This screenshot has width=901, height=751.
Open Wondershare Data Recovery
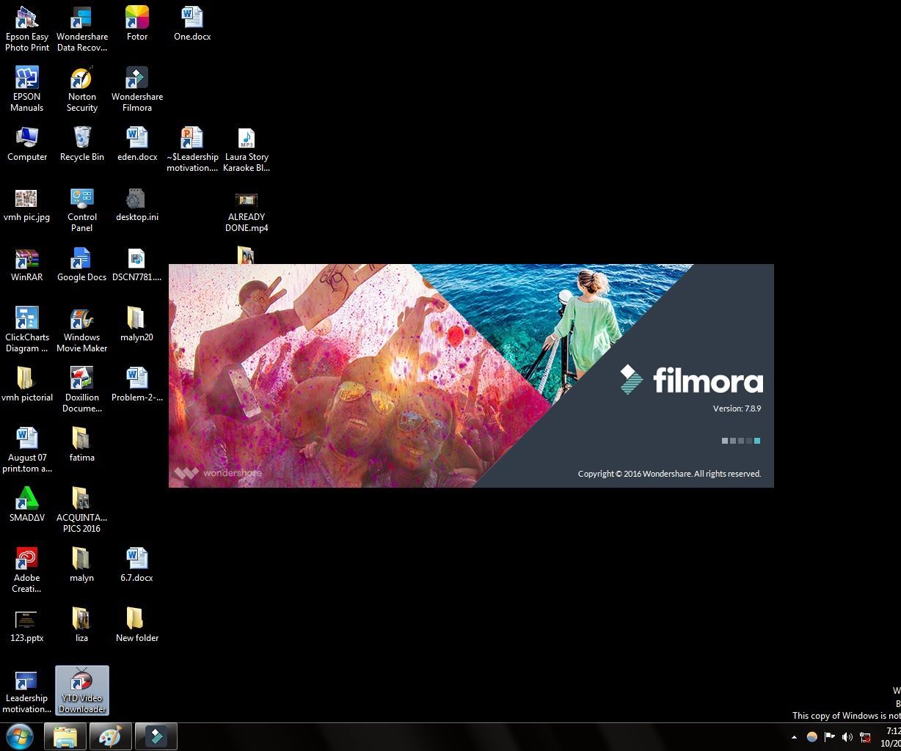tap(81, 18)
